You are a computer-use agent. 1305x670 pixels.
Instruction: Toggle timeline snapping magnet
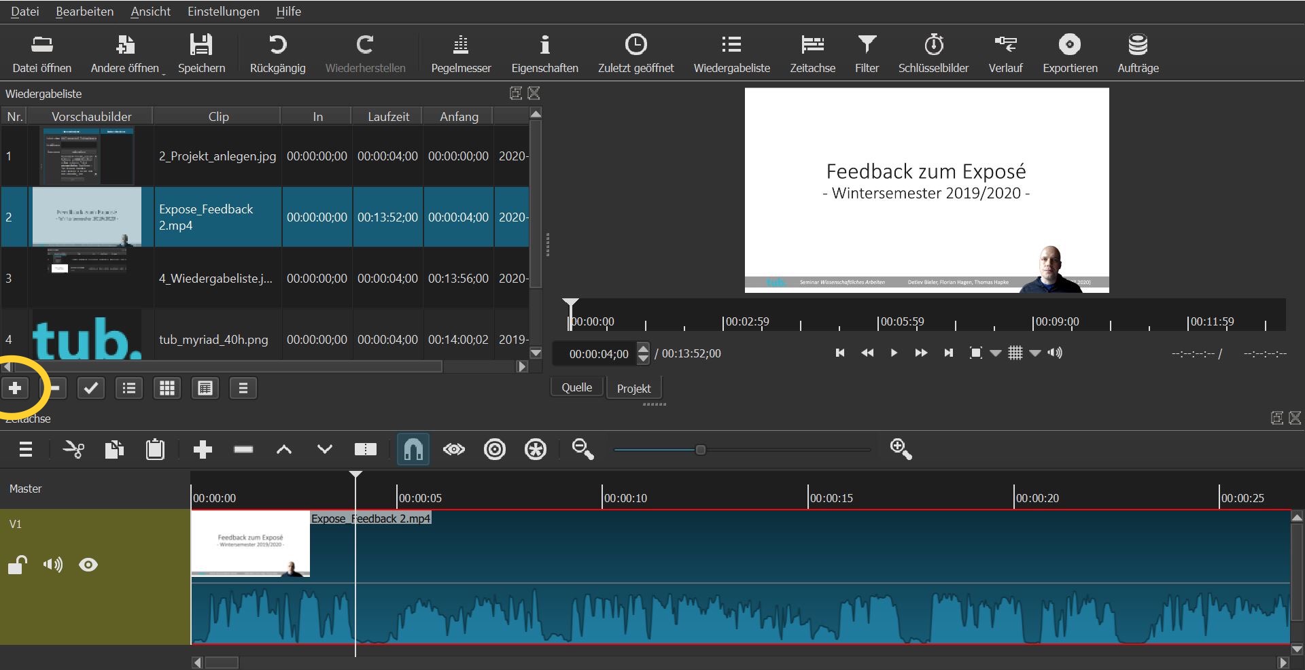coord(413,449)
